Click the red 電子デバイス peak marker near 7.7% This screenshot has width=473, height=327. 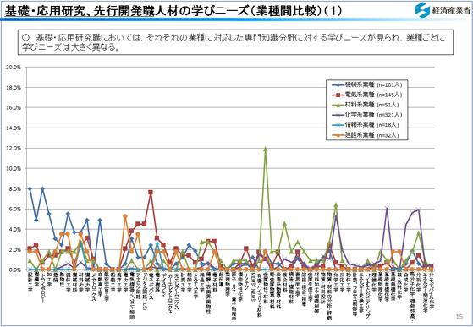pos(151,192)
